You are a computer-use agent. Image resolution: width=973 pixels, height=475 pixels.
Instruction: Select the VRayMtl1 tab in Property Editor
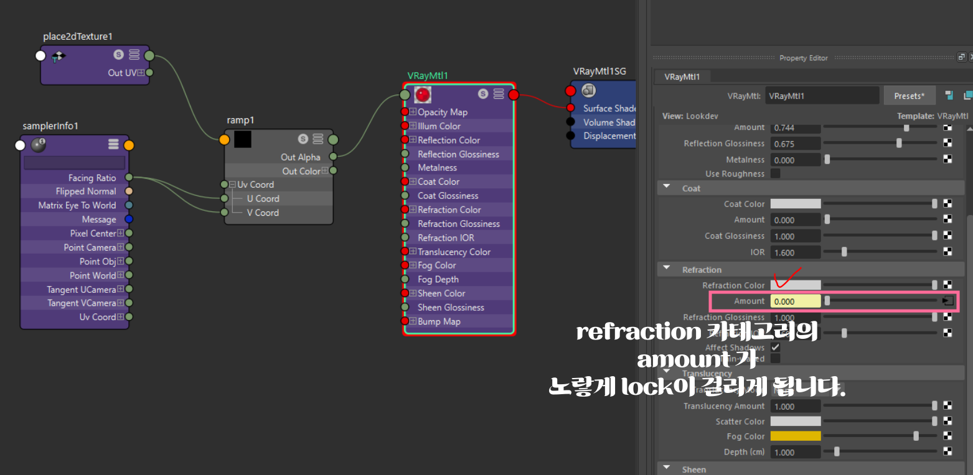(x=682, y=77)
